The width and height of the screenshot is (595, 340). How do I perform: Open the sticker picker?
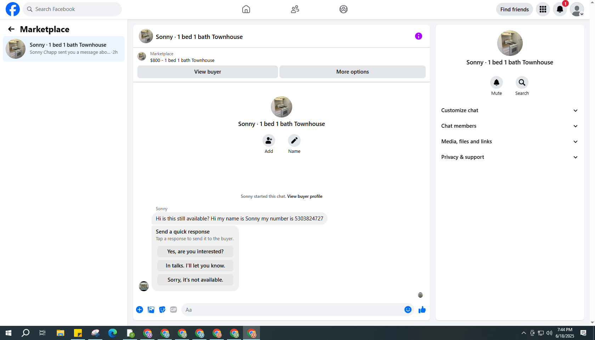point(162,310)
